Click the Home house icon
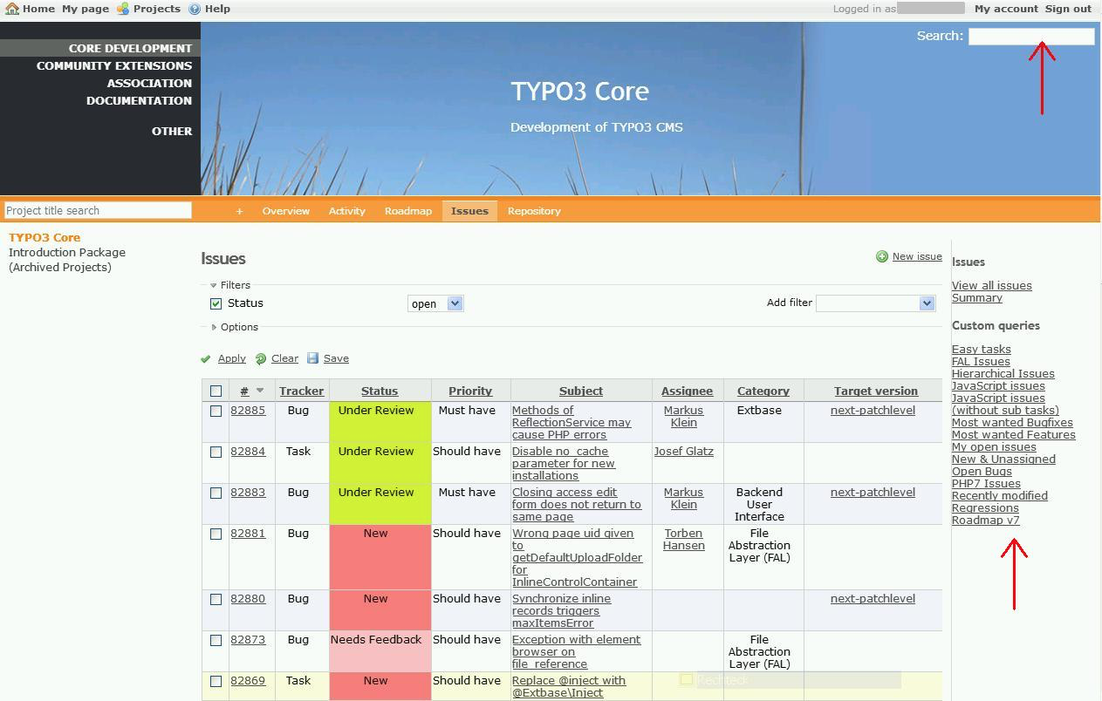1102x701 pixels. [x=11, y=9]
